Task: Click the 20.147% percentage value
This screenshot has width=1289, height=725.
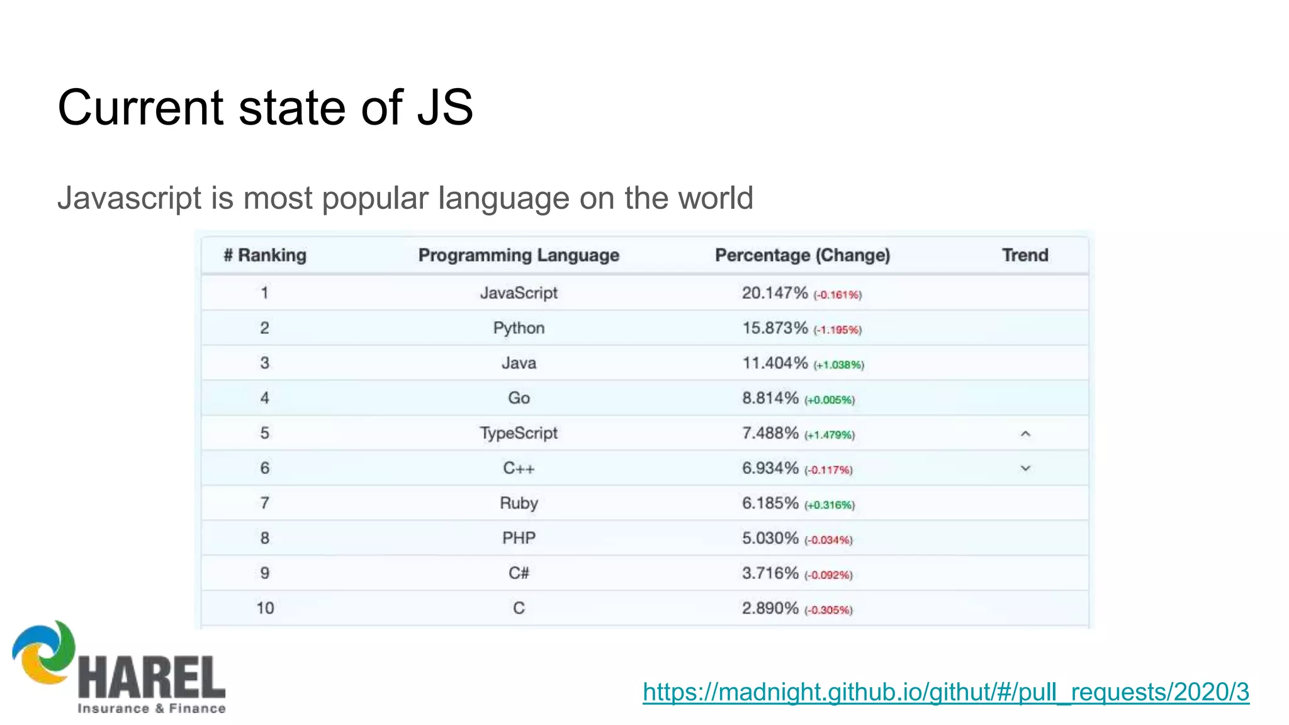Action: pos(775,293)
